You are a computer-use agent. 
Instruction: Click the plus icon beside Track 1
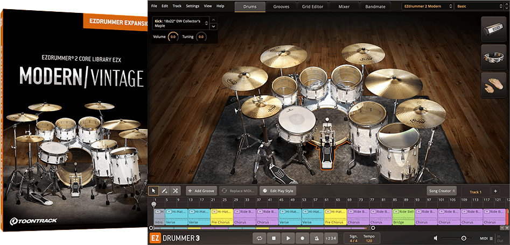coord(495,191)
